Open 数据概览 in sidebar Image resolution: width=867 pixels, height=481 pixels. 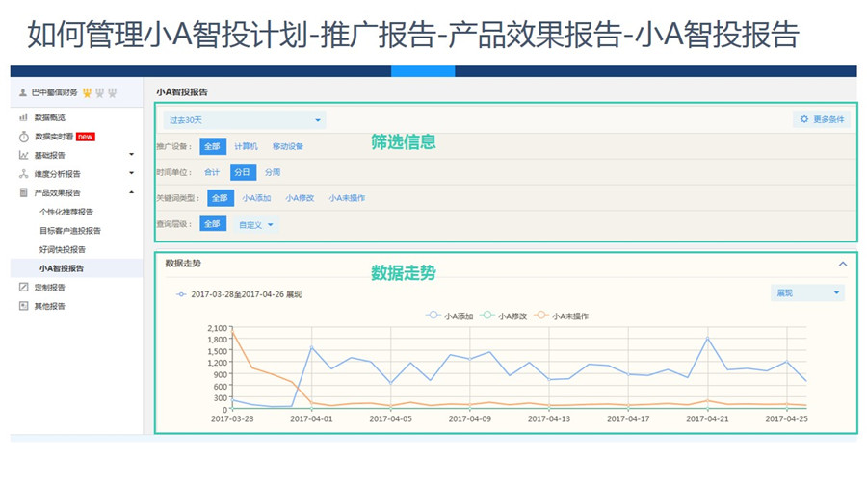click(x=50, y=117)
